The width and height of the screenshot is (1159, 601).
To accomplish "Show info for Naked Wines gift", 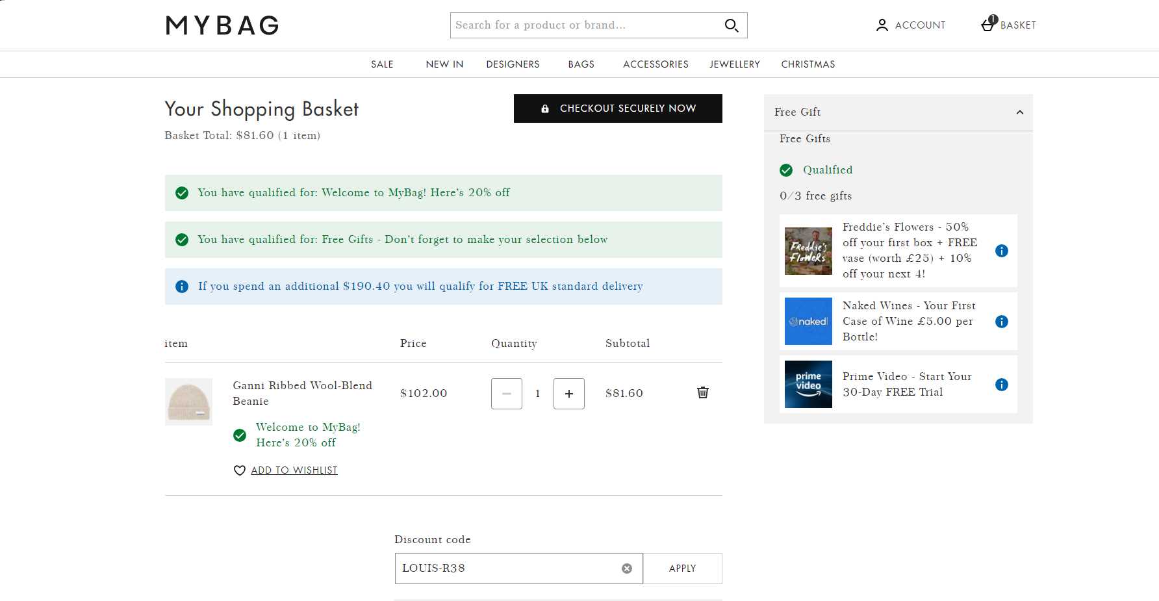I will [1002, 322].
